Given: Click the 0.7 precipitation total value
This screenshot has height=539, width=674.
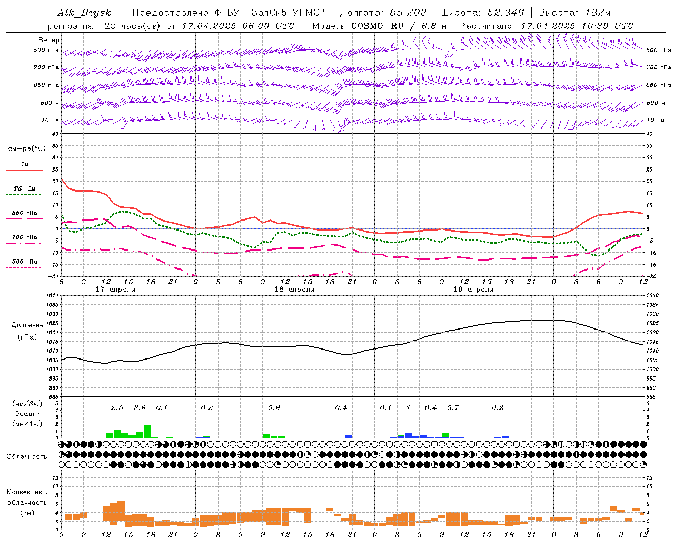Looking at the screenshot, I should coord(453,408).
